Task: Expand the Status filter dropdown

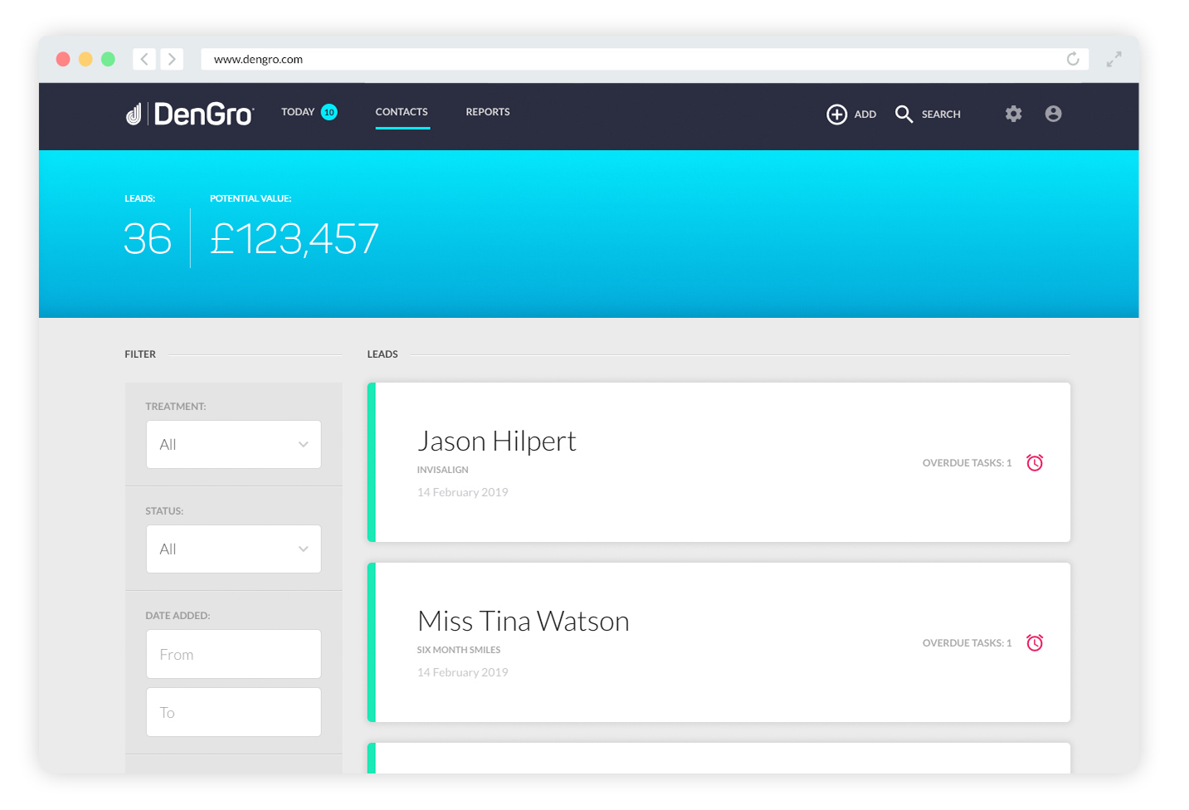Action: tap(234, 549)
